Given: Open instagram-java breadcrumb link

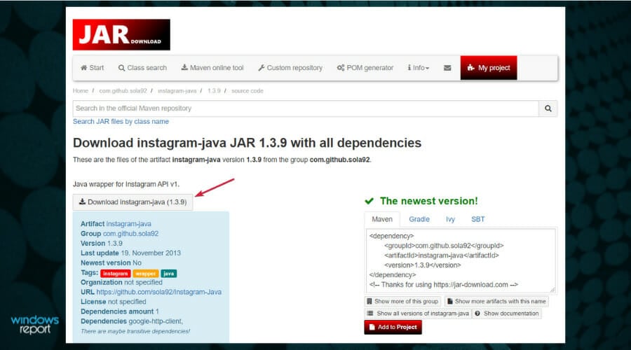Looking at the screenshot, I should tap(177, 91).
